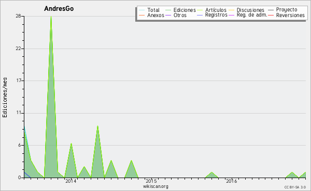
Task: Click the CC BY-SA 3.0 license text
Action: tap(295, 187)
